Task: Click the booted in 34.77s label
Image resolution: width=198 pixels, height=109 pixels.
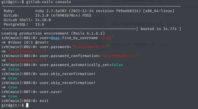Action: [x=158, y=29]
